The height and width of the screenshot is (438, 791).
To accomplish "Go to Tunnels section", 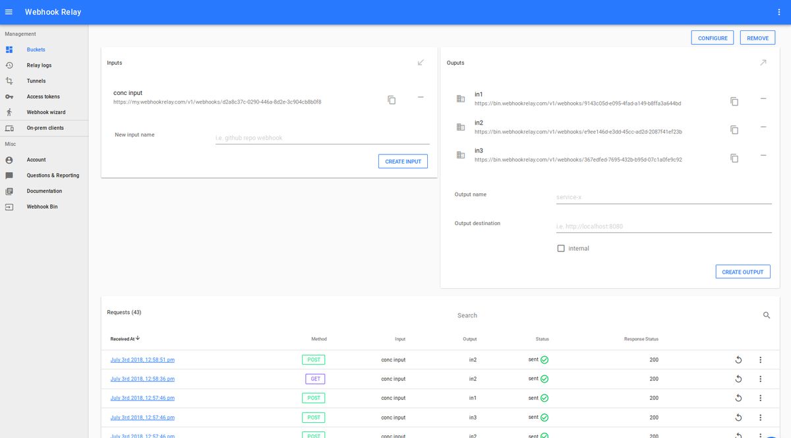I will click(36, 80).
